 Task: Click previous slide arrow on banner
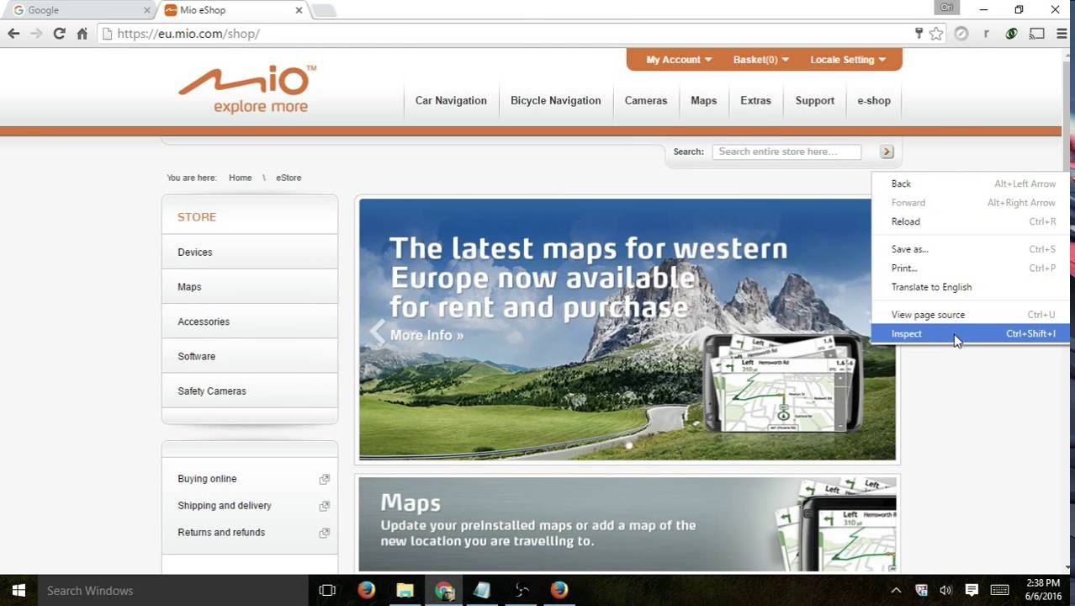(x=378, y=332)
